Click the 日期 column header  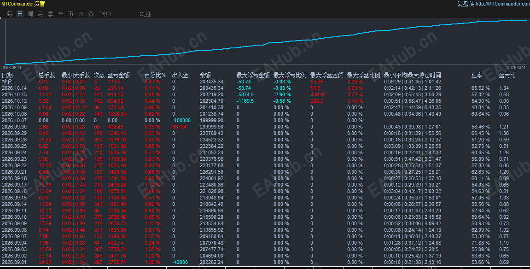pyautogui.click(x=7, y=76)
